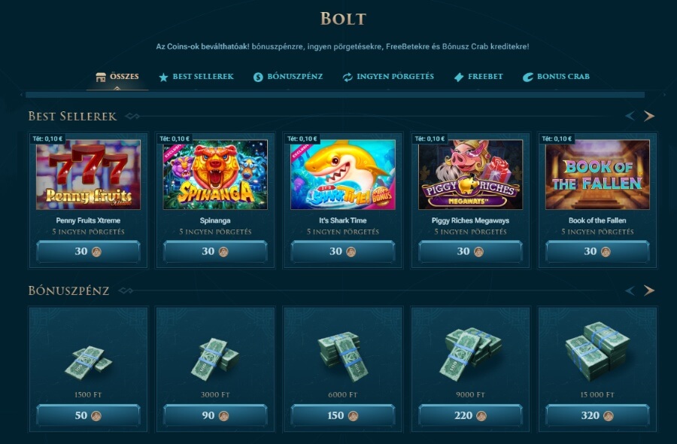Open Ingyen Pörgetés tab
This screenshot has width=677, height=444.
pos(388,77)
